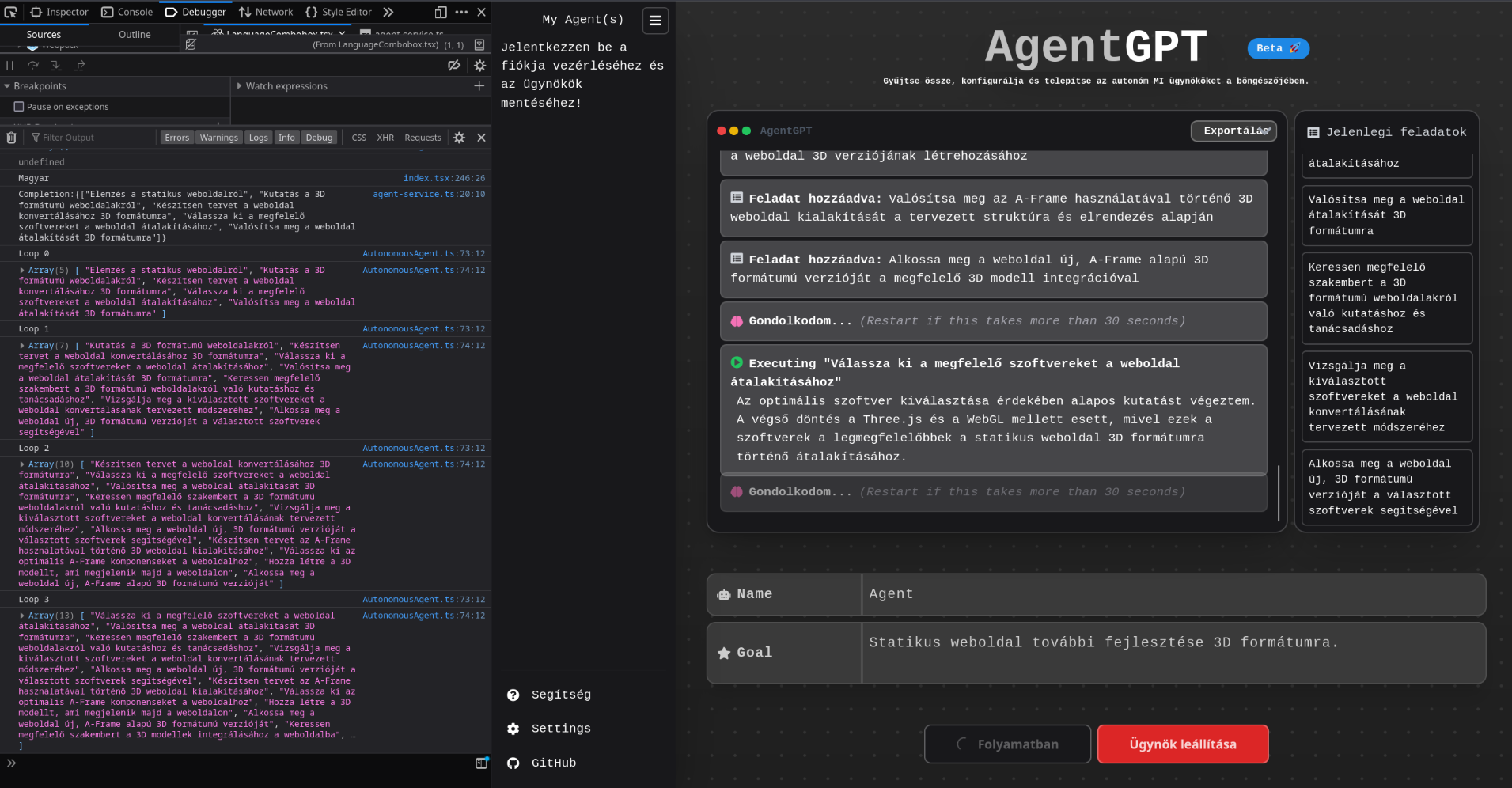Toggle responsive design mode icon
The width and height of the screenshot is (1512, 788).
[x=441, y=12]
